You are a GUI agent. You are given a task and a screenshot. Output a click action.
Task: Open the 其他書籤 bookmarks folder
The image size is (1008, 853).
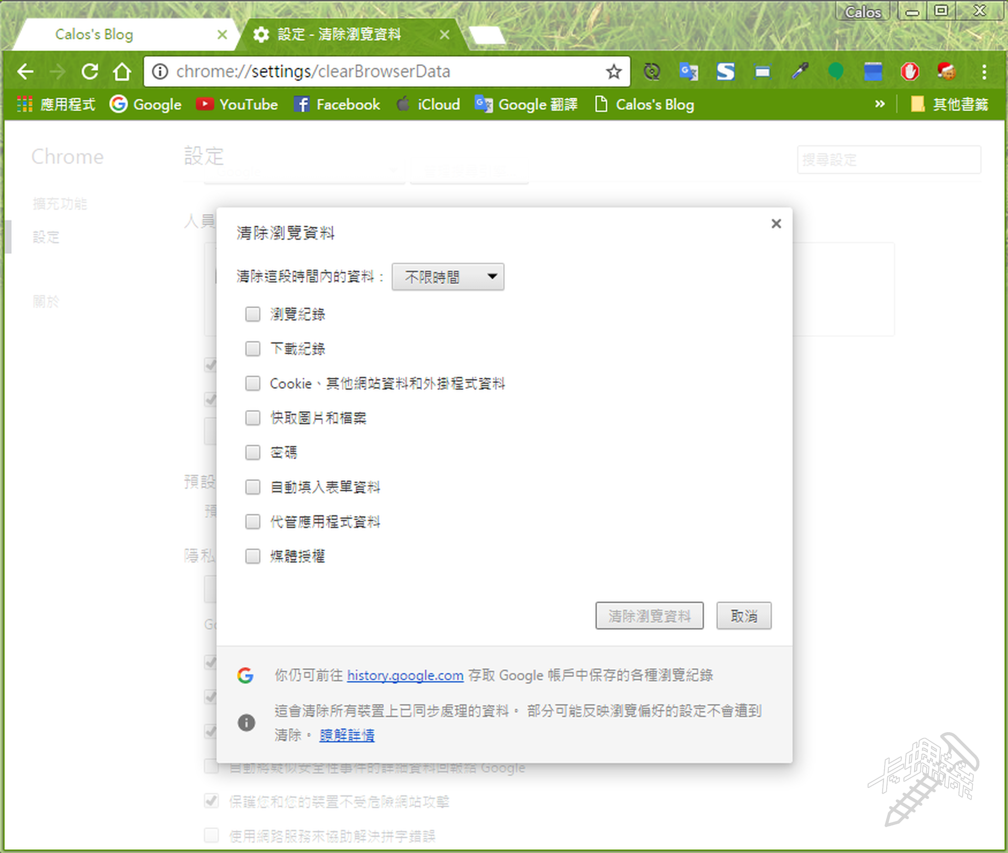pos(949,105)
